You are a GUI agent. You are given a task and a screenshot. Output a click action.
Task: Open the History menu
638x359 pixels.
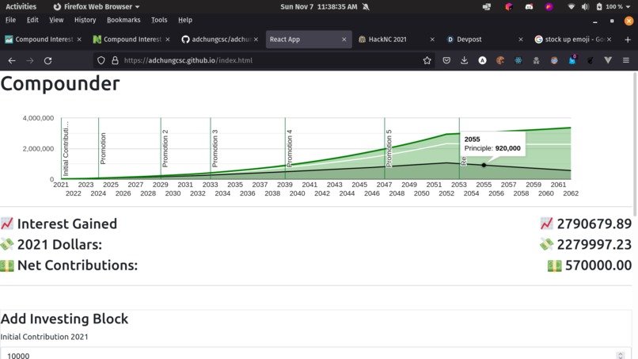(x=85, y=20)
